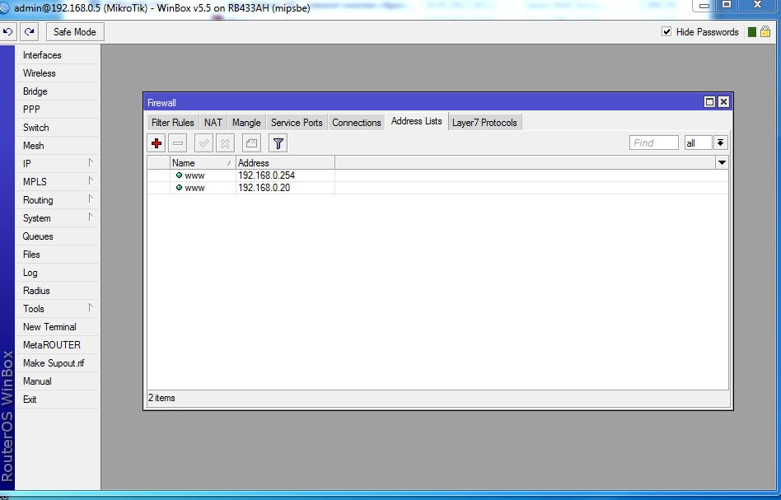Open the Filter funnel icon
The height and width of the screenshot is (500, 781).
coord(278,143)
